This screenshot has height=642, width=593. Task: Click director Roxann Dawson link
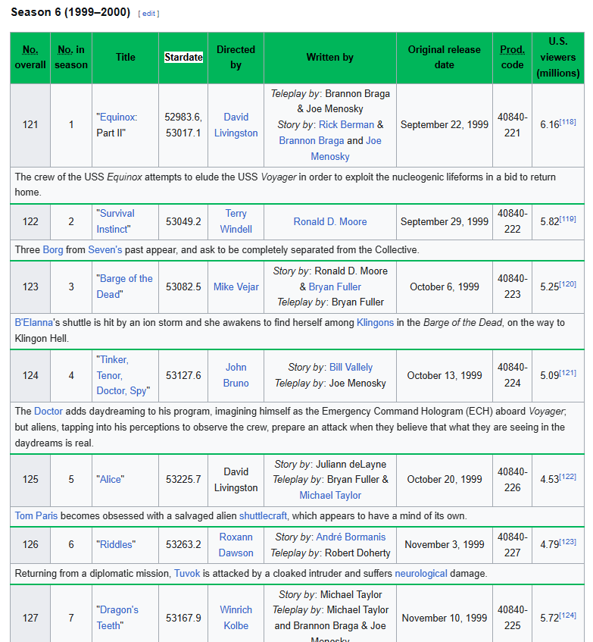click(236, 544)
